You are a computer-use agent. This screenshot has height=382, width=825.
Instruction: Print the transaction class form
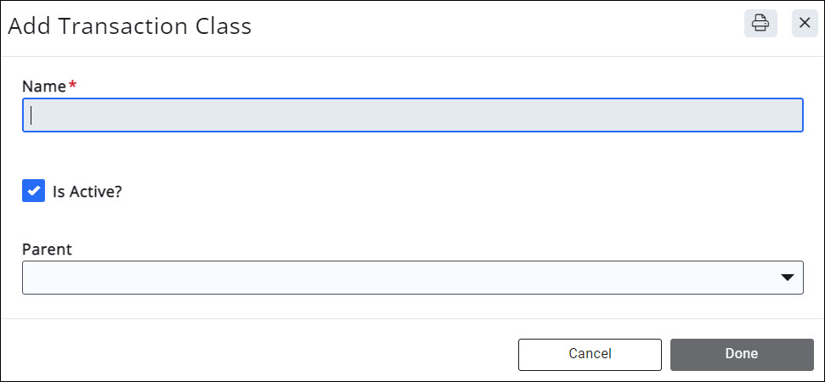[x=760, y=23]
